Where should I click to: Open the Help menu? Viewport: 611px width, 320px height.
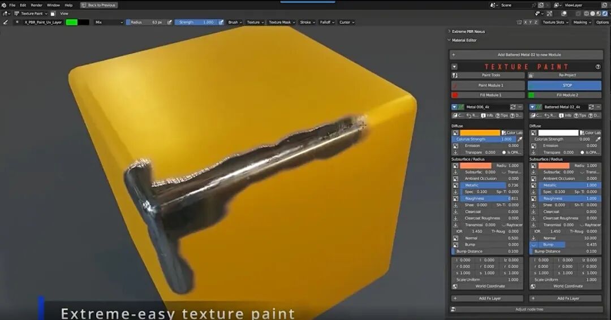click(x=68, y=5)
